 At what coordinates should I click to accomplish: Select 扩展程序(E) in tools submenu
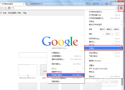(66, 53)
